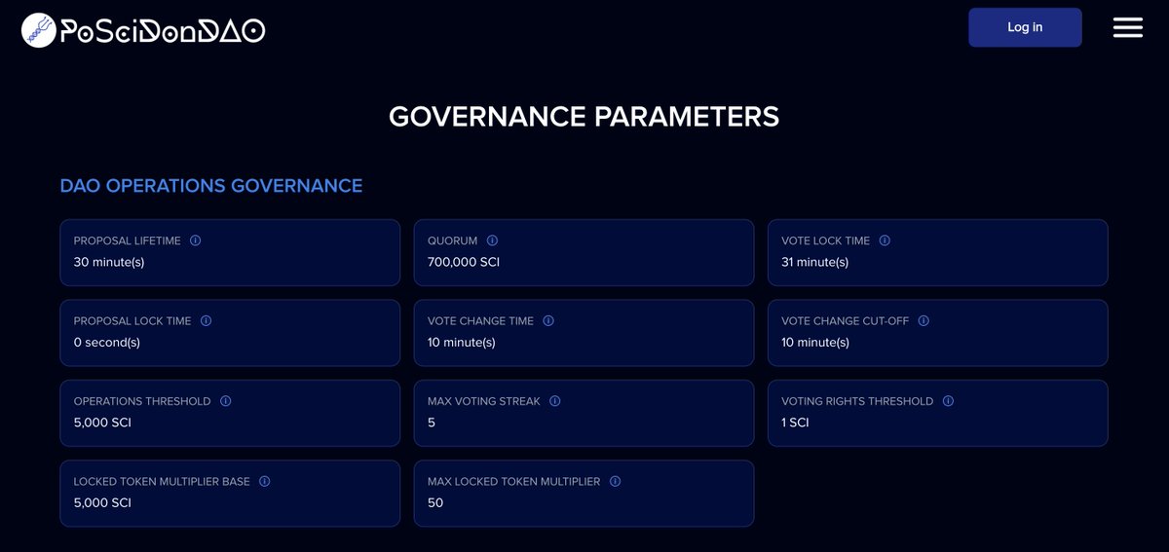Image resolution: width=1169 pixels, height=552 pixels.
Task: Show info for Operations Threshold
Action: tap(225, 401)
